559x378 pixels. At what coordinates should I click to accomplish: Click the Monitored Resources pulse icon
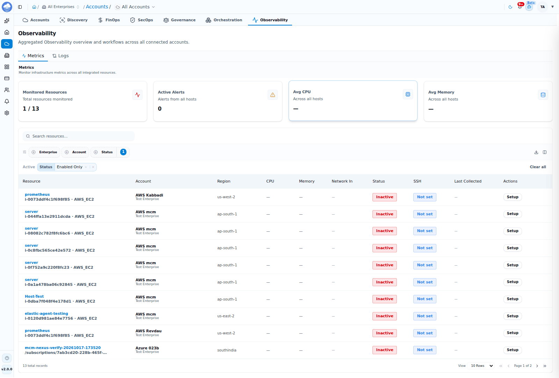click(137, 95)
